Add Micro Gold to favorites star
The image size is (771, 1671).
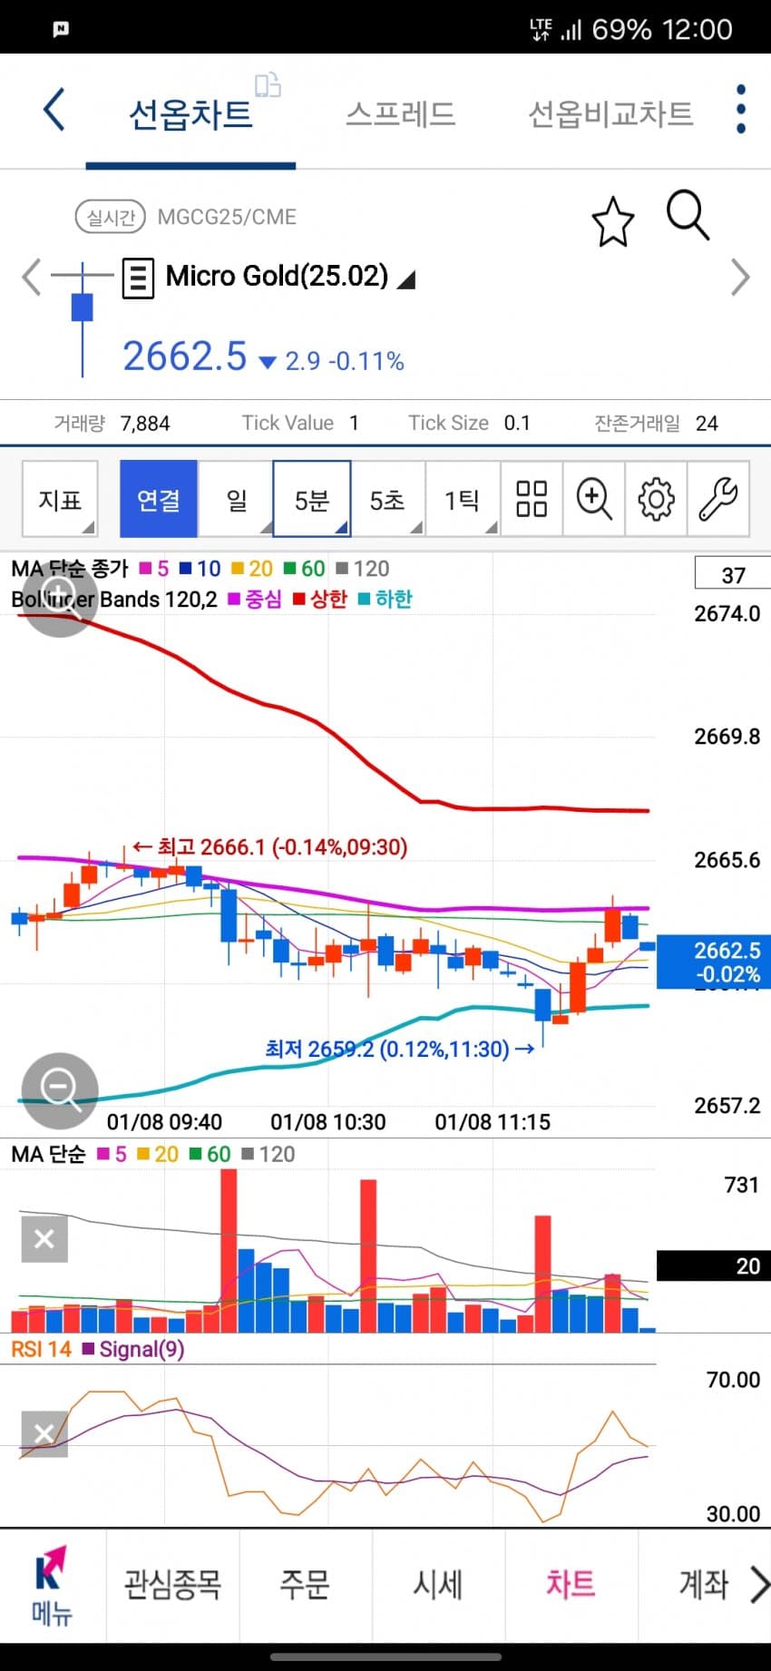[612, 221]
